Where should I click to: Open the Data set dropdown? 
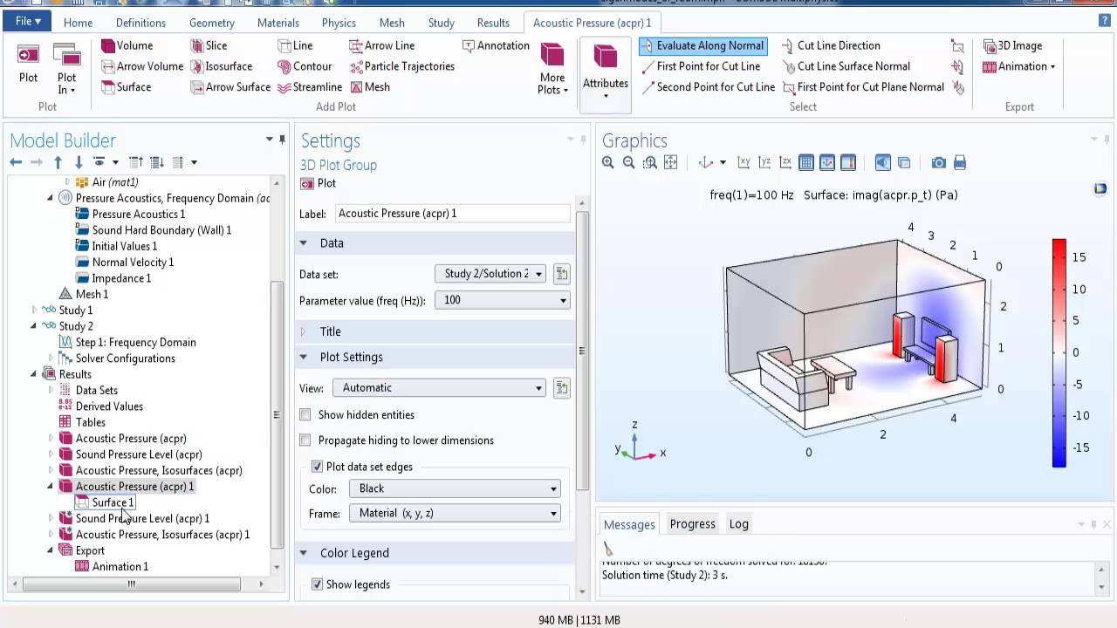[490, 274]
